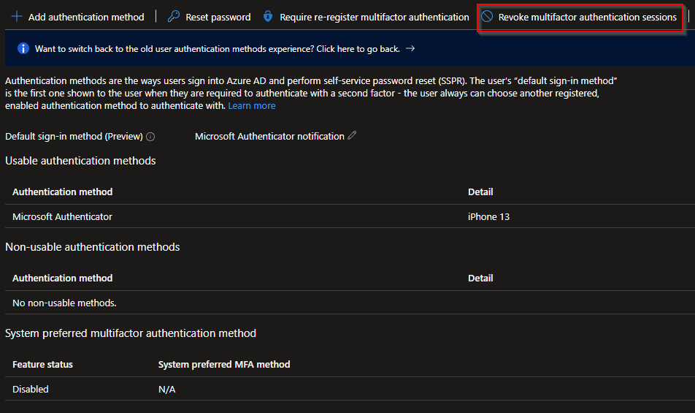This screenshot has width=695, height=413.
Task: Click the Usable authentication methods heading
Action: 80,161
